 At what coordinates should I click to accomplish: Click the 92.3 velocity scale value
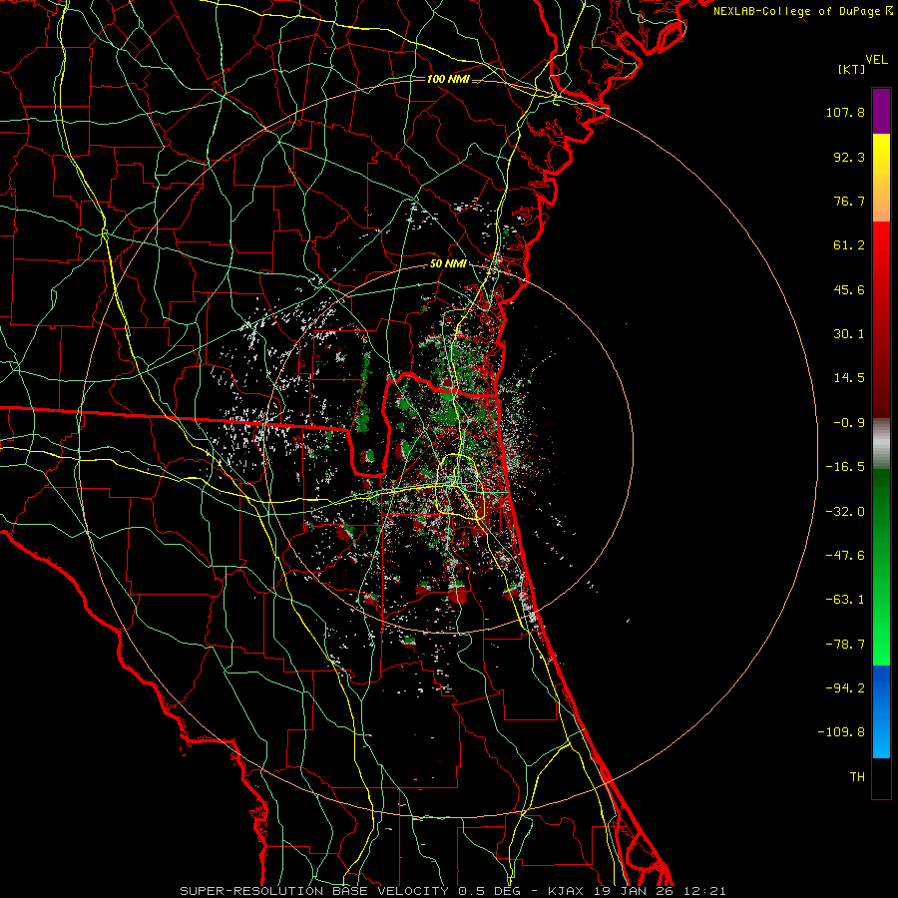(849, 157)
